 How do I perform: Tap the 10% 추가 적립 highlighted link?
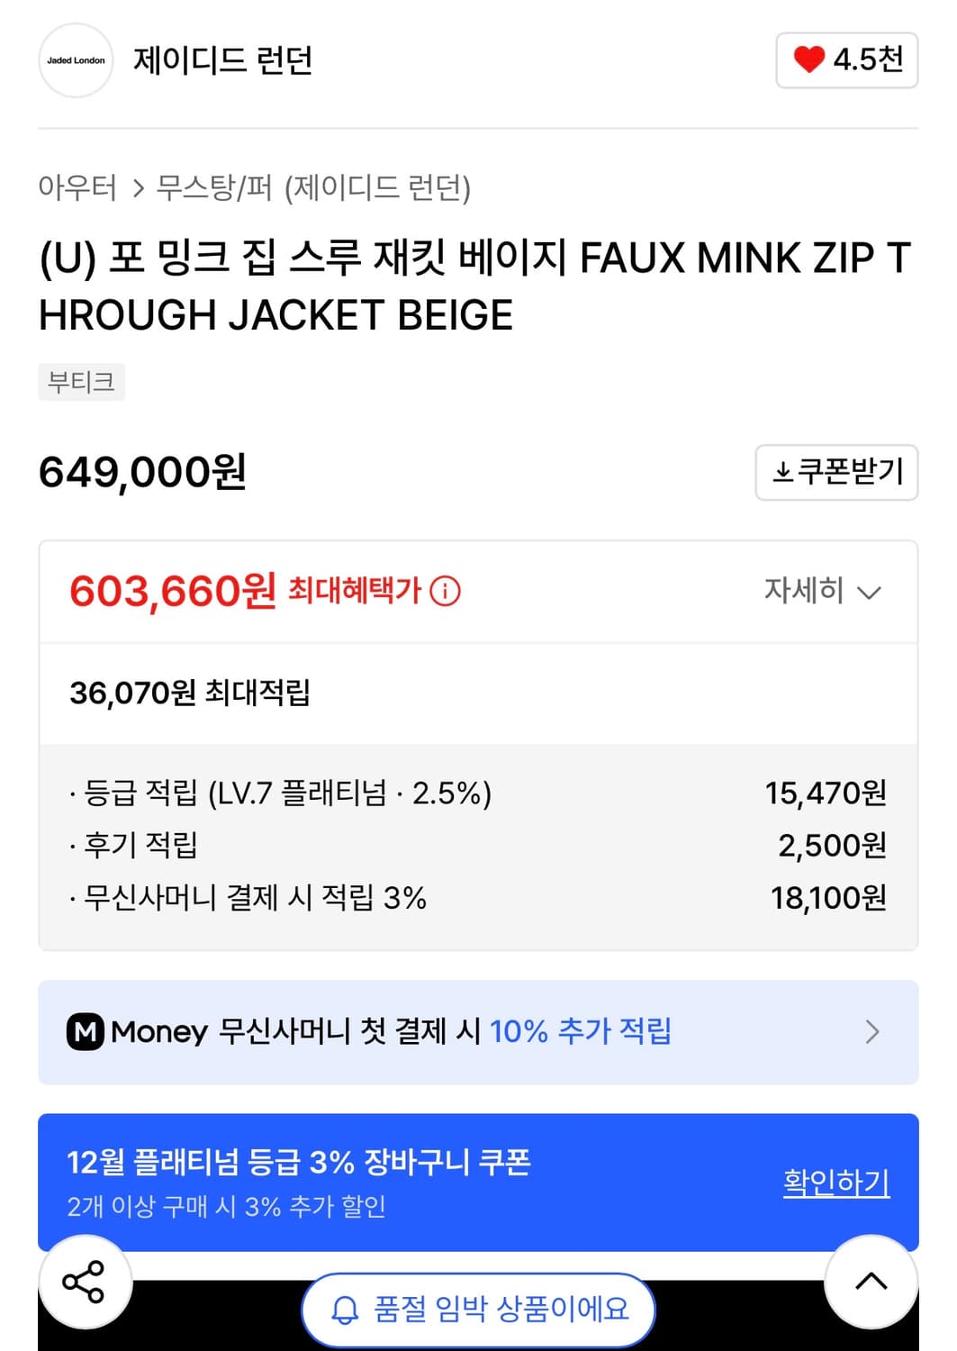coord(581,1032)
